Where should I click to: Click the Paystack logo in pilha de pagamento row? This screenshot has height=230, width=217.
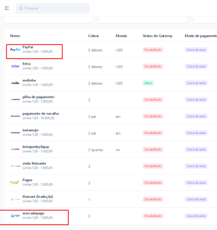click(x=15, y=99)
